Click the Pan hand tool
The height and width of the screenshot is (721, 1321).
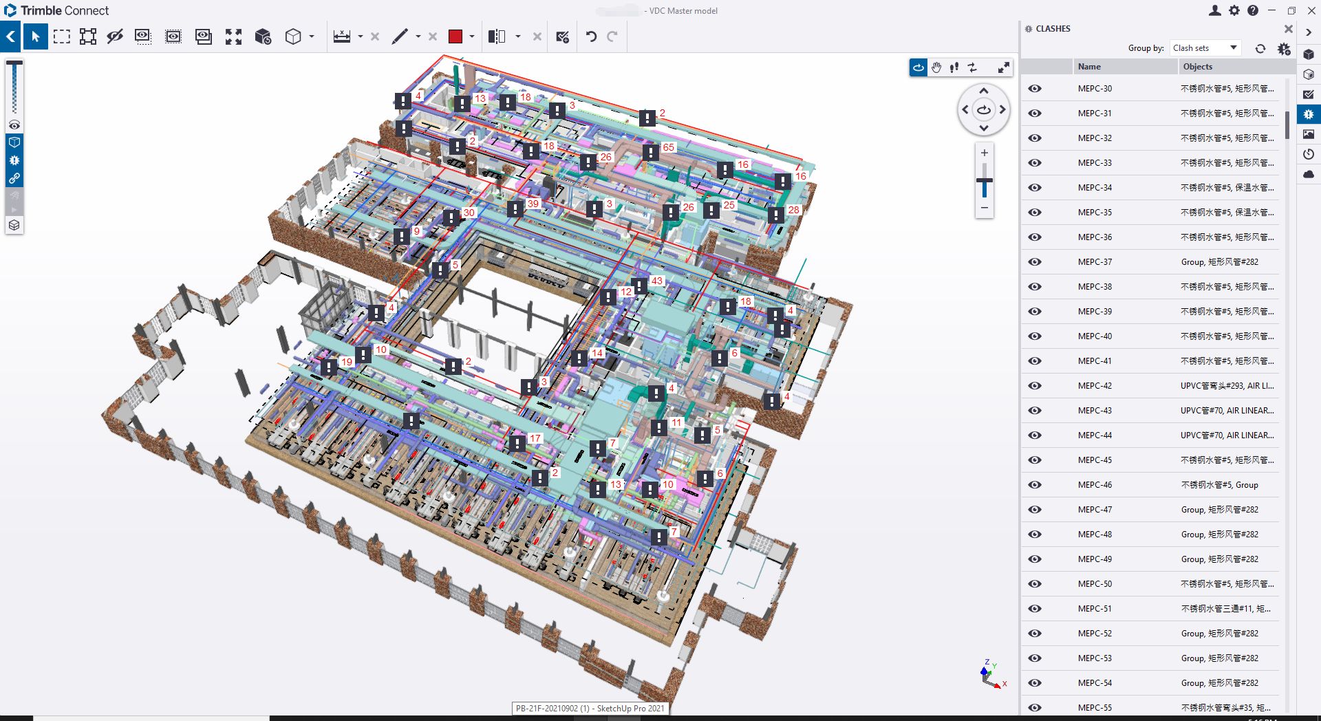tap(936, 67)
